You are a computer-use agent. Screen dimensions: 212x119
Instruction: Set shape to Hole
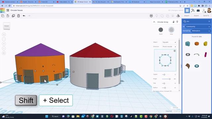171,30
